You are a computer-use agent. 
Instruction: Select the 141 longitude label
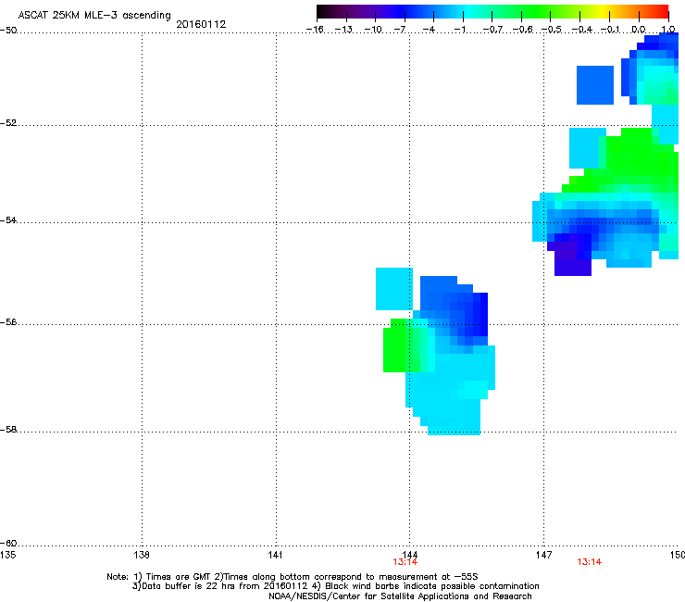pos(276,555)
